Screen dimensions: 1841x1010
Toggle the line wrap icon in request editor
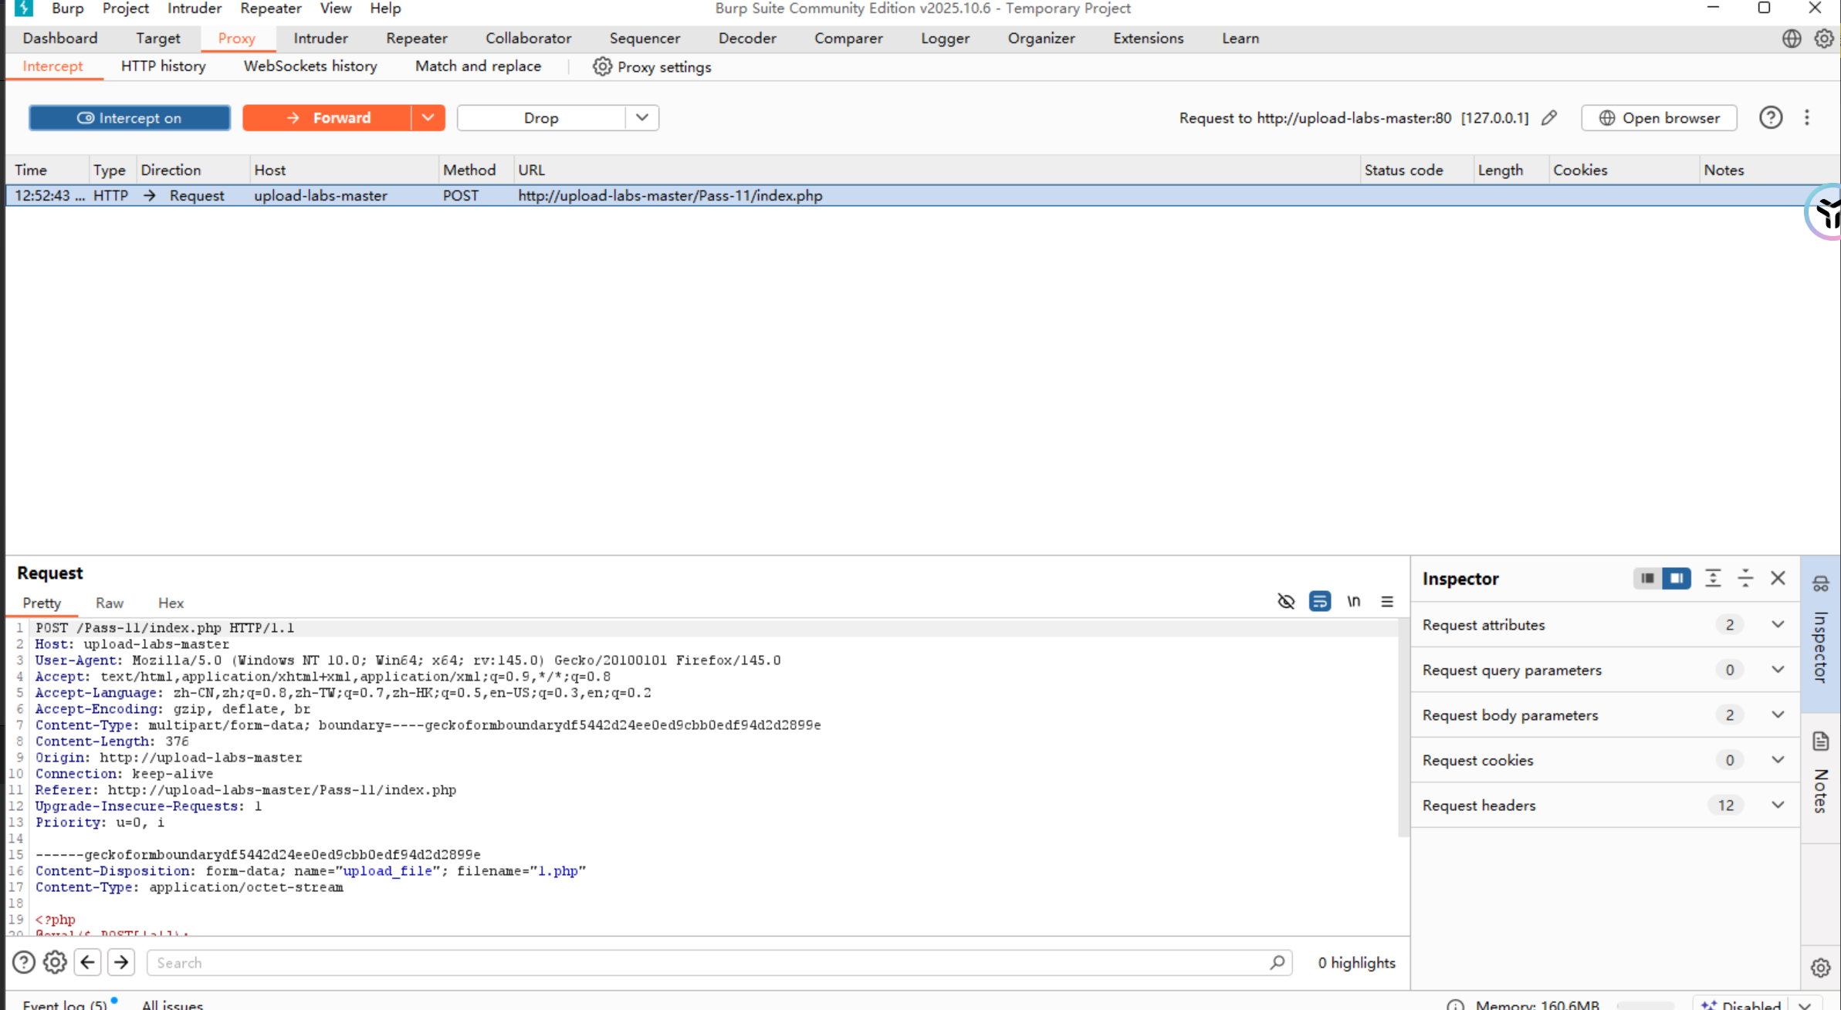1319,601
